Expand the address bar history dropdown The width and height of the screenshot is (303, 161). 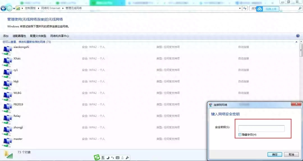pyautogui.click(x=240, y=8)
